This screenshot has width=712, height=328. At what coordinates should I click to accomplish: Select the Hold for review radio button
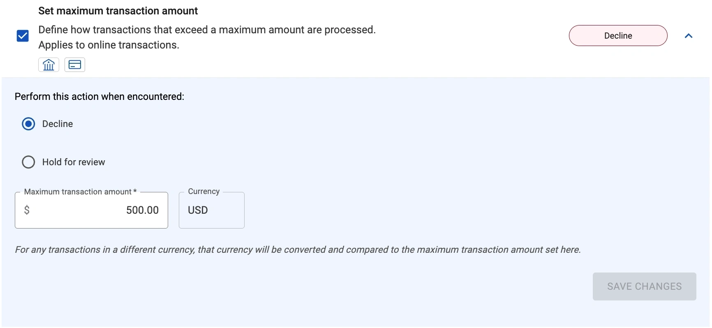(x=28, y=162)
